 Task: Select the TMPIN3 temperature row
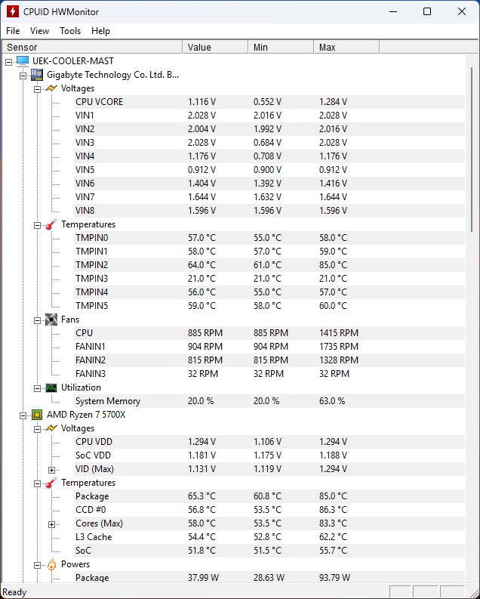click(269, 279)
